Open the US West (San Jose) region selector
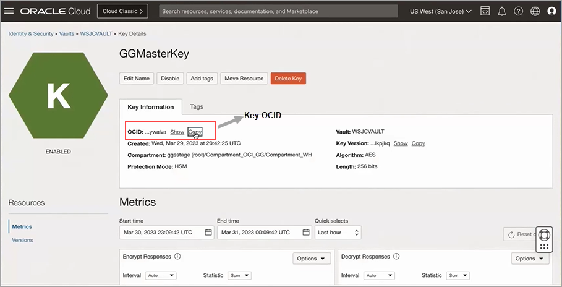This screenshot has height=287, width=562. 440,11
